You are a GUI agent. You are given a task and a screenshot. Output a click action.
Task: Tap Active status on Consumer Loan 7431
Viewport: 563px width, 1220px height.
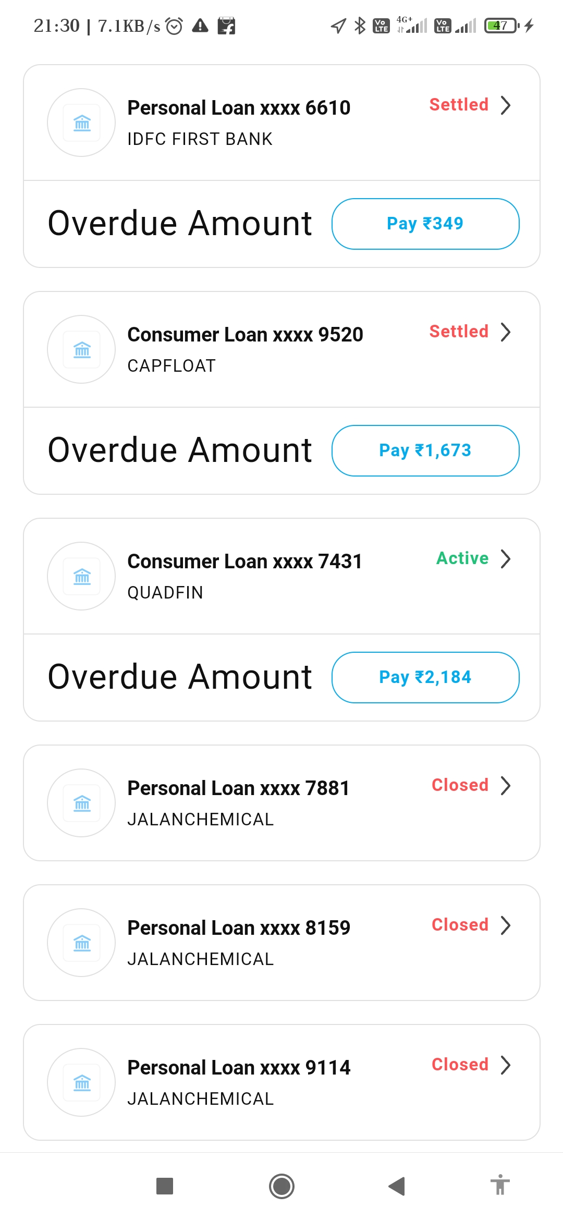pos(462,558)
